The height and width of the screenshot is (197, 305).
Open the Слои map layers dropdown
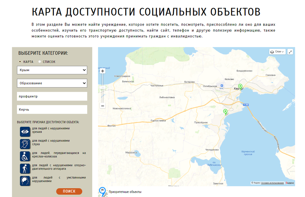click(277, 52)
